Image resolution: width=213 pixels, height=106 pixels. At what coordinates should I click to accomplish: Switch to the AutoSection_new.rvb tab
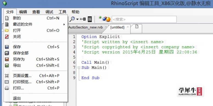coord(86,27)
